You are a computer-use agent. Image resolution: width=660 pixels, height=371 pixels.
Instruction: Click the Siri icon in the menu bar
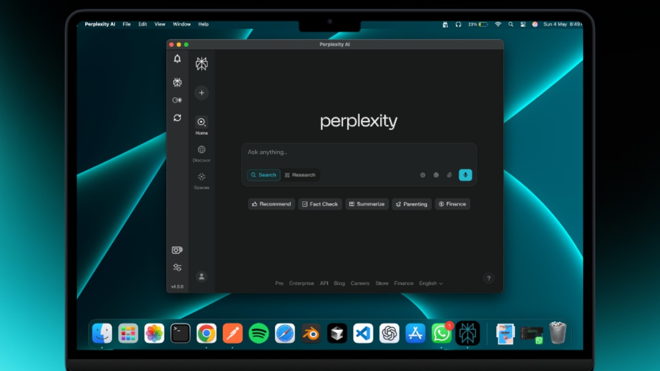tap(535, 24)
